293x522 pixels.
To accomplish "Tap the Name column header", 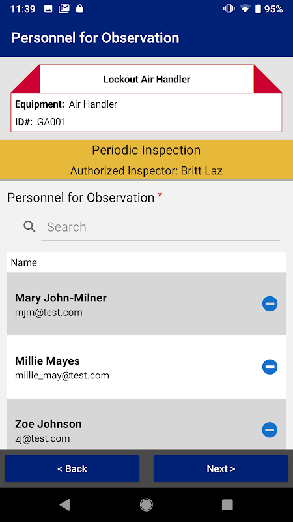I will pos(24,263).
